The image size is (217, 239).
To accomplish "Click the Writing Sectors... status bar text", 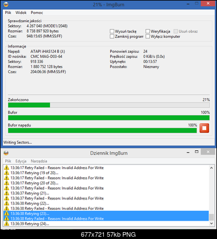I will 18,142.
